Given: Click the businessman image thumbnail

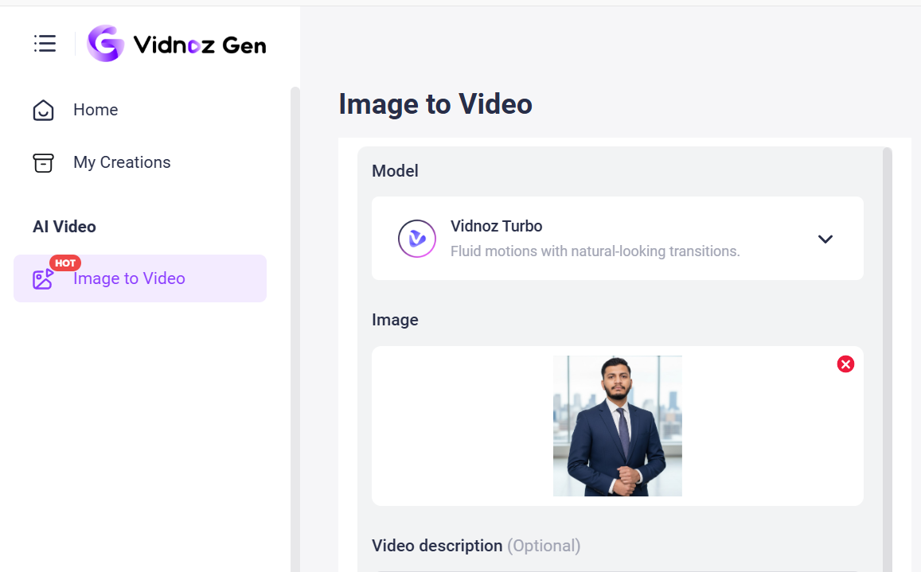Looking at the screenshot, I should pyautogui.click(x=617, y=426).
